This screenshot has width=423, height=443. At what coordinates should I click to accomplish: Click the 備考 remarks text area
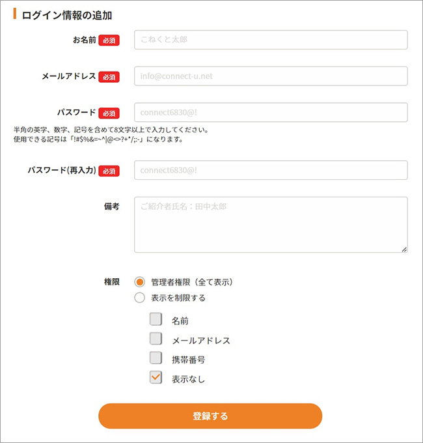pos(271,224)
